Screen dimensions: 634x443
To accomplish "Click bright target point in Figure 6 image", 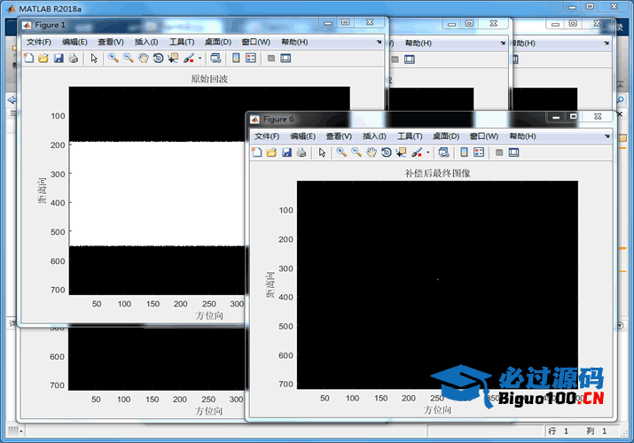I will 437,279.
